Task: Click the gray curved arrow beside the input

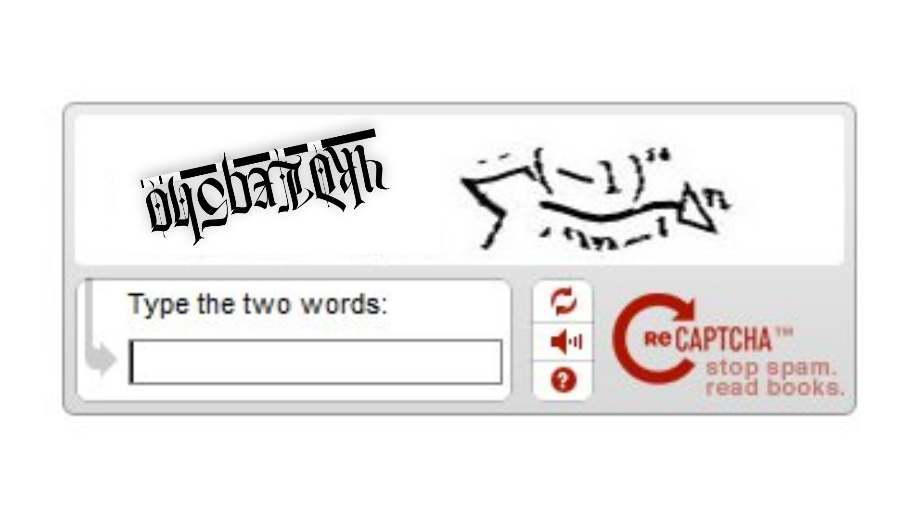Action: click(100, 332)
